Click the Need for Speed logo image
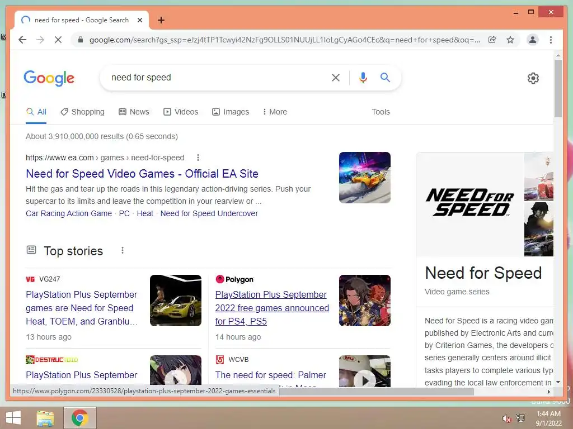 coord(470,203)
